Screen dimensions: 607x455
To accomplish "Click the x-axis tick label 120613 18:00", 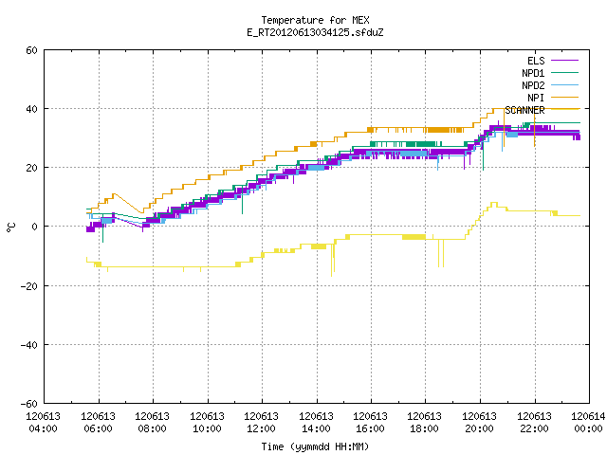I will point(425,423).
